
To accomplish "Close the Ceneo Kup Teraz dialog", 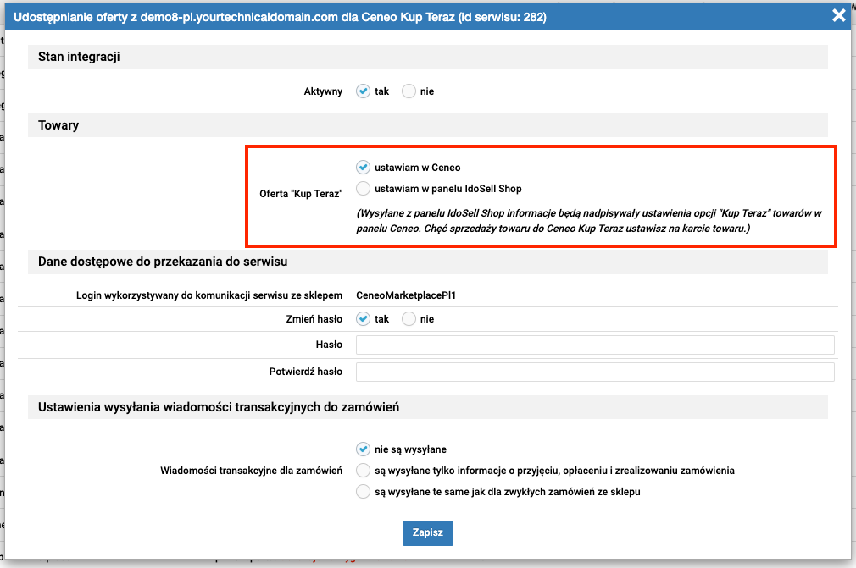I will [838, 15].
